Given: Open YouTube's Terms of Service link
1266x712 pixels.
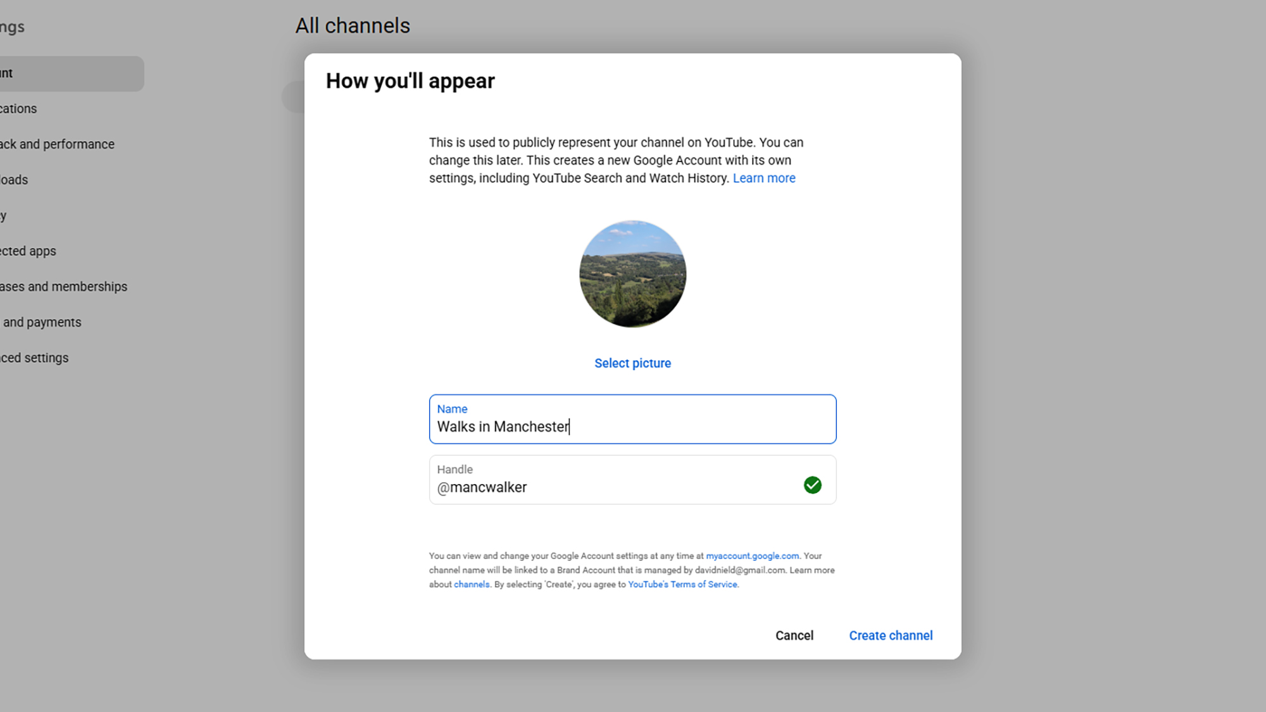Looking at the screenshot, I should (682, 584).
